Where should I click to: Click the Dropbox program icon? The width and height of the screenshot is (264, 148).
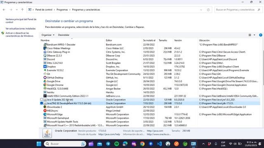(x=45, y=67)
